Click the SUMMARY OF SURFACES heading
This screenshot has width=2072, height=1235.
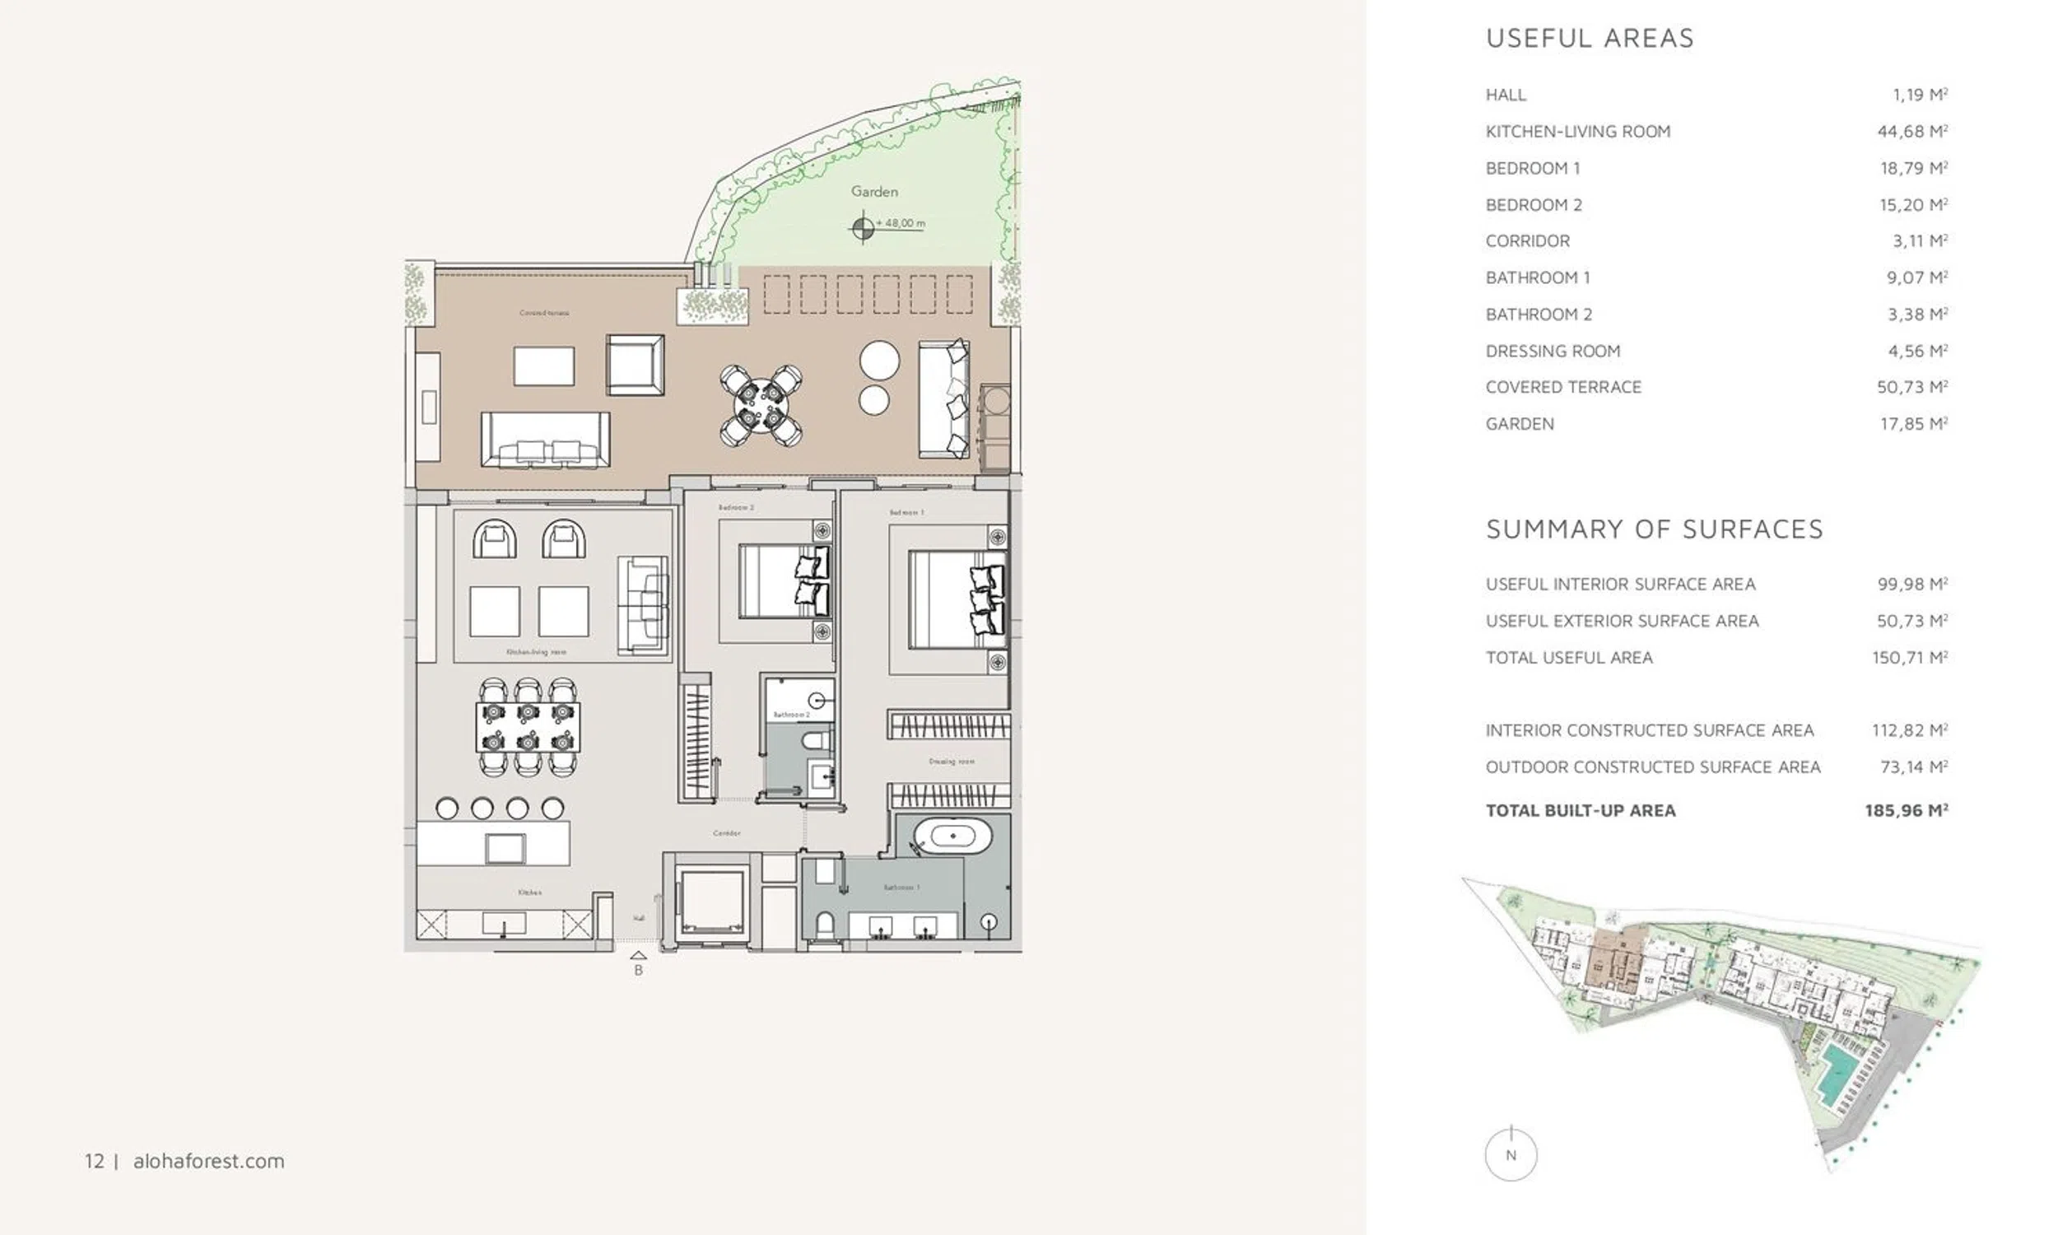[x=1655, y=529]
